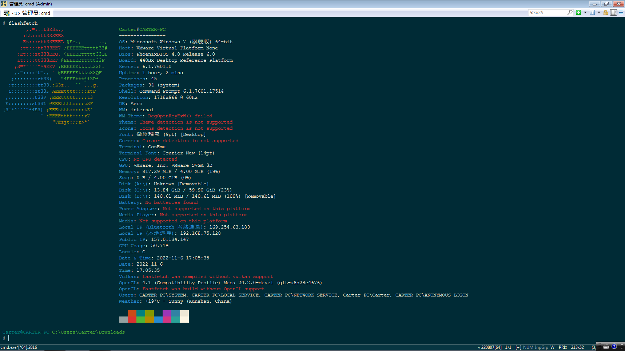
Task: Minimize the ConEmu window
Action: (x=594, y=4)
